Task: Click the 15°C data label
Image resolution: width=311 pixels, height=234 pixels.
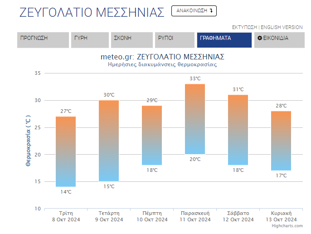Action: click(x=109, y=186)
